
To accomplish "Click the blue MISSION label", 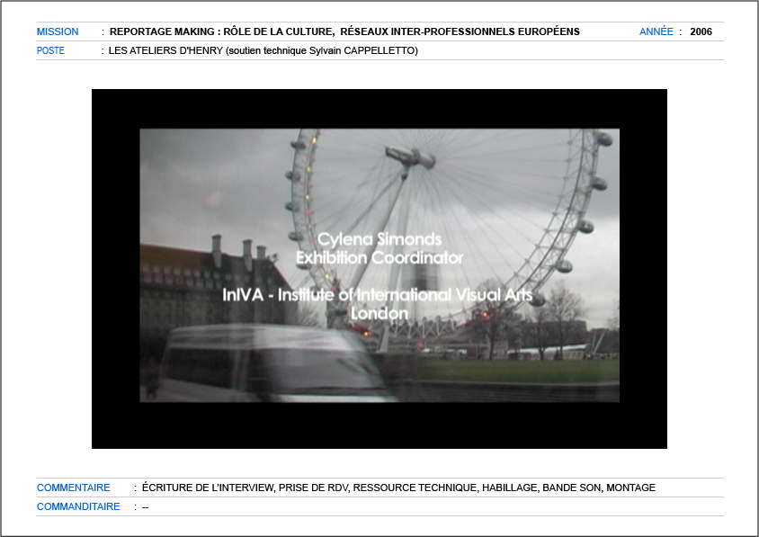I will pos(58,31).
